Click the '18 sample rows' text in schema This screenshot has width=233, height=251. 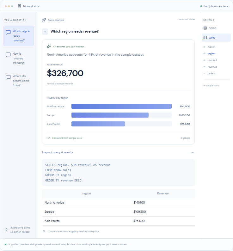pos(211,85)
